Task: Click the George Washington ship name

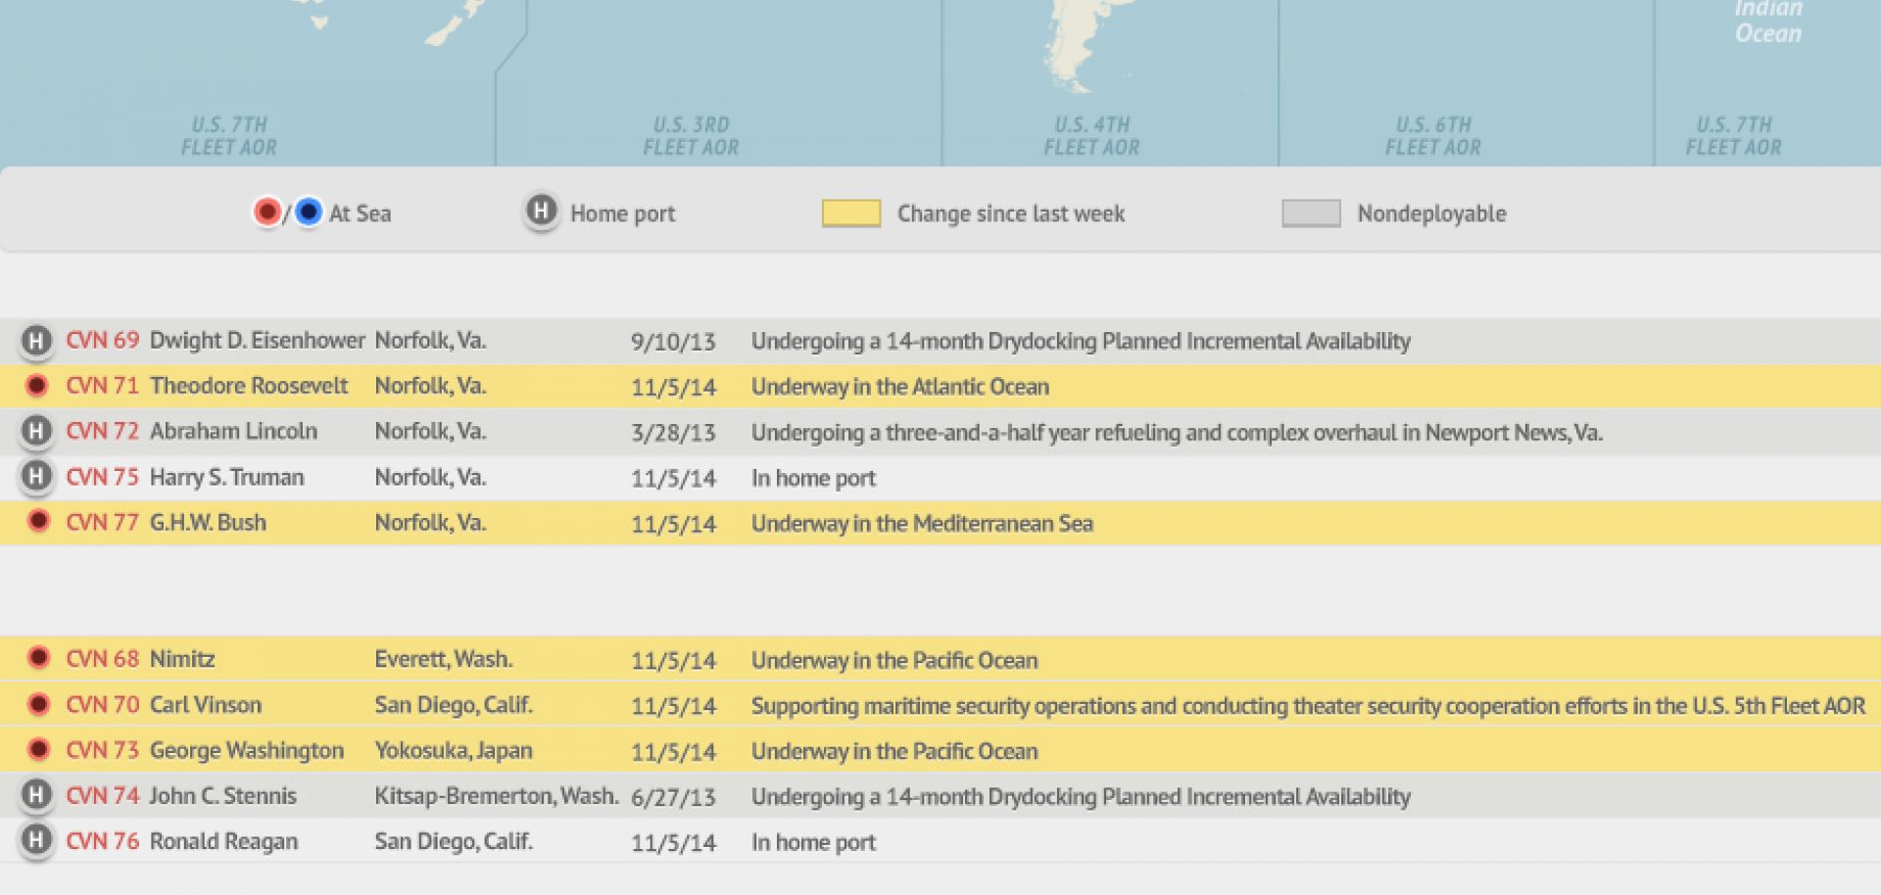Action: click(247, 751)
